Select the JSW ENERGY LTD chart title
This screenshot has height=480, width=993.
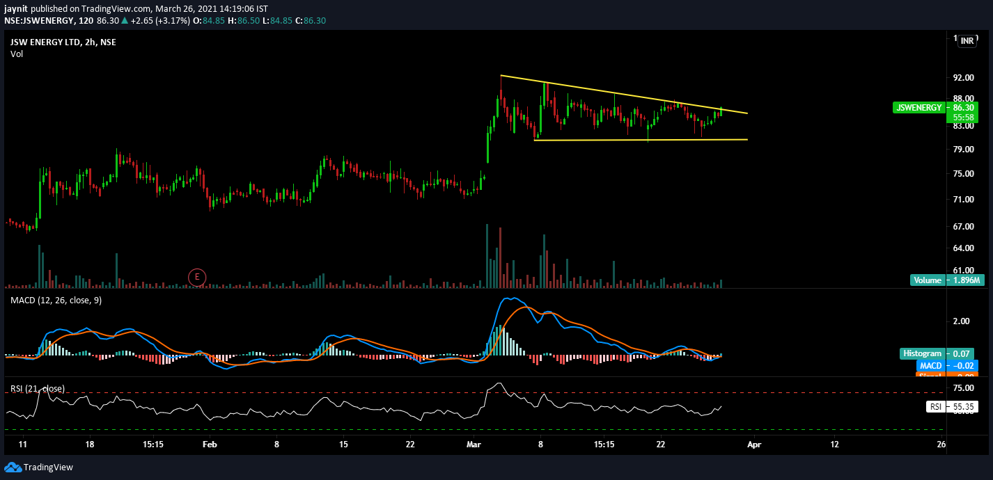tap(63, 42)
